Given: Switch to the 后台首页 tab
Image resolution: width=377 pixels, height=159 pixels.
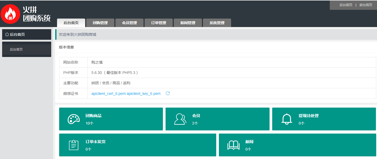Looking at the screenshot, I should 71,23.
